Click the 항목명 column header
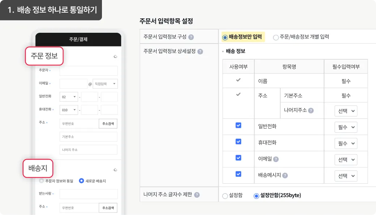Screen dimensions: 376x215 [x=289, y=67]
